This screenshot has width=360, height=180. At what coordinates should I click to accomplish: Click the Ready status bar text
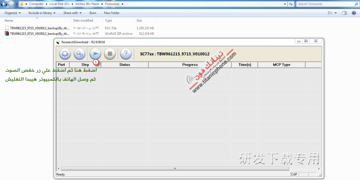[x=61, y=175]
